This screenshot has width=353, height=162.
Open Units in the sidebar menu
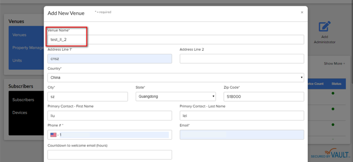(x=17, y=60)
